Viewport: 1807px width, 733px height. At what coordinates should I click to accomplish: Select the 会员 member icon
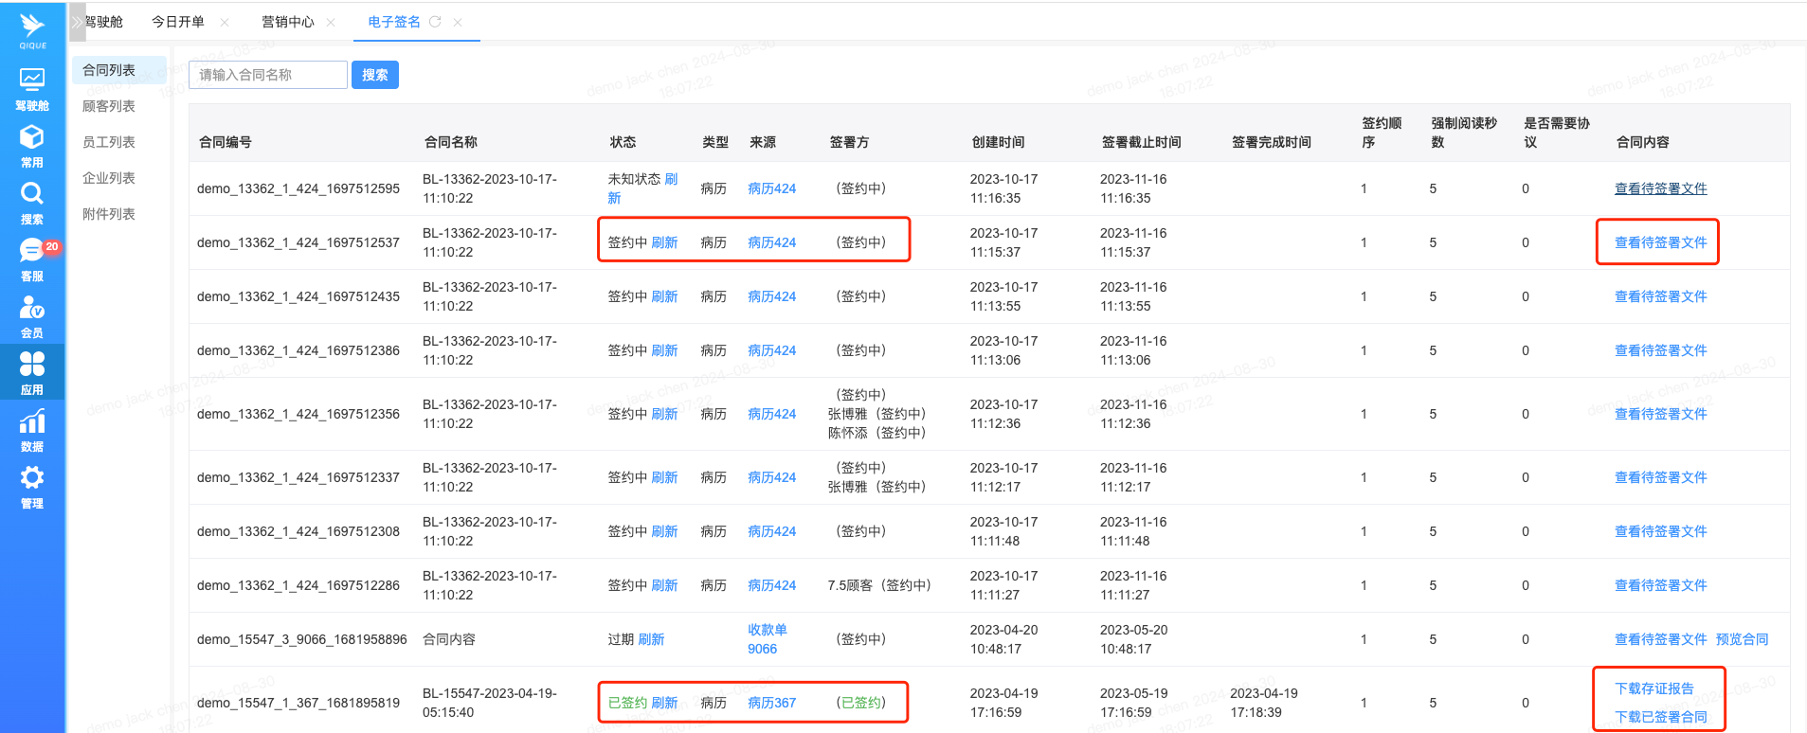click(32, 309)
